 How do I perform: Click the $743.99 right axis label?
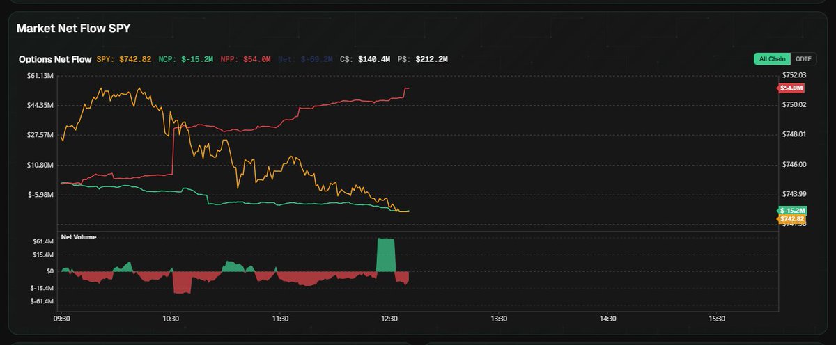[x=794, y=194]
